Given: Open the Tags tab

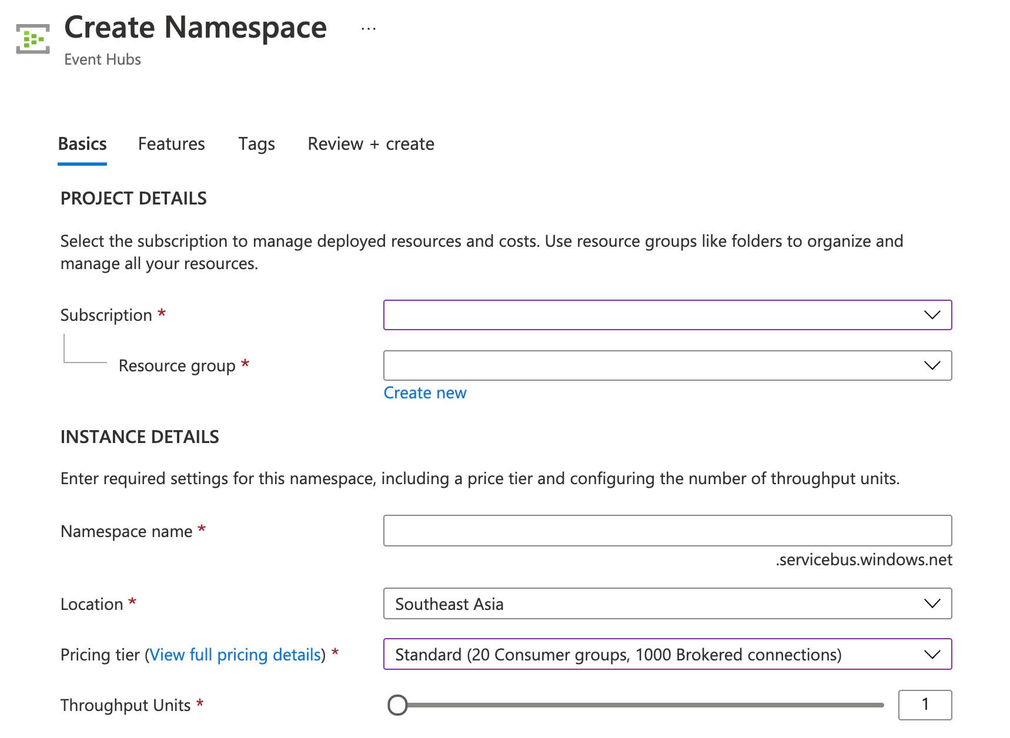Looking at the screenshot, I should click(256, 144).
